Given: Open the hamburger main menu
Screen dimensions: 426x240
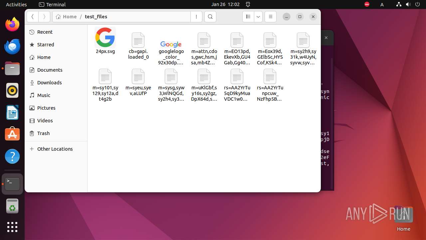Looking at the screenshot, I should (271, 17).
